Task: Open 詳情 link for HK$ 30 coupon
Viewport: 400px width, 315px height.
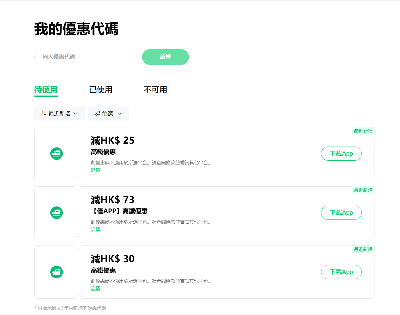Action: tap(95, 288)
